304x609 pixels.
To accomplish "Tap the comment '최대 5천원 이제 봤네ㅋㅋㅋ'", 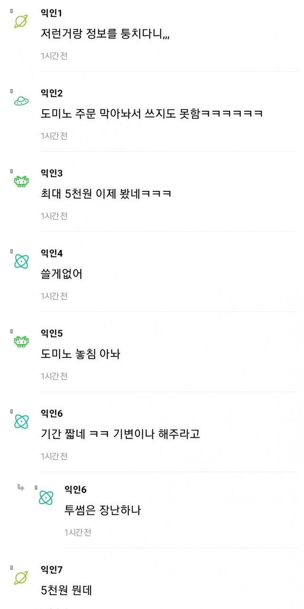I will coord(106,194).
